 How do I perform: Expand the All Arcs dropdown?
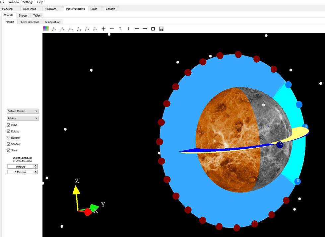[x=23, y=118]
